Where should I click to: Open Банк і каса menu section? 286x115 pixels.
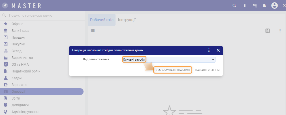point(20,31)
